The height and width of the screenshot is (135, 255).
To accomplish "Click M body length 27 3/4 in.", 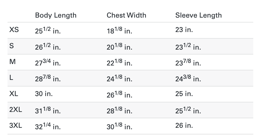I will 48,63.
